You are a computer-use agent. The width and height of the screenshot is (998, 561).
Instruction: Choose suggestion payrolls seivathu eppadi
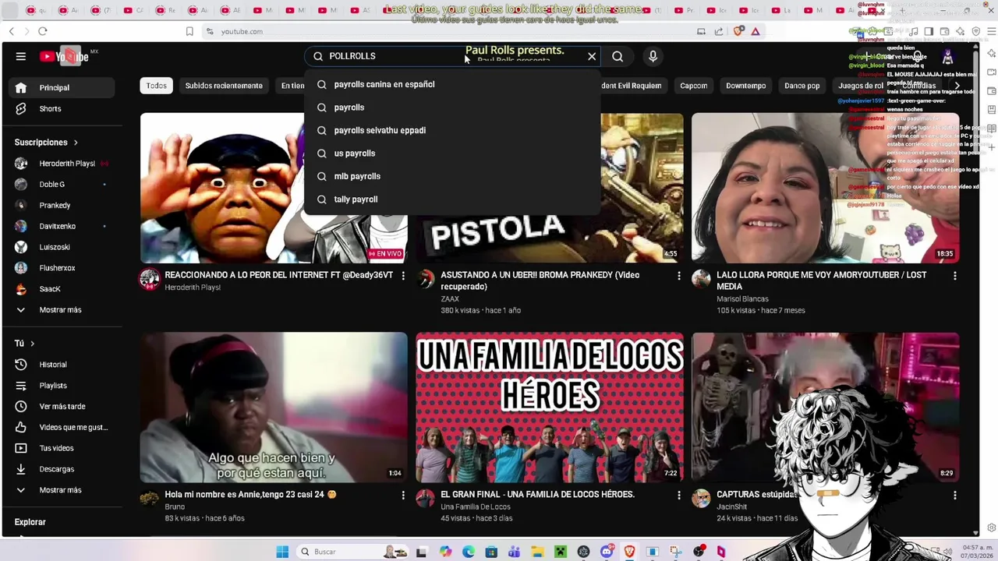click(x=452, y=130)
